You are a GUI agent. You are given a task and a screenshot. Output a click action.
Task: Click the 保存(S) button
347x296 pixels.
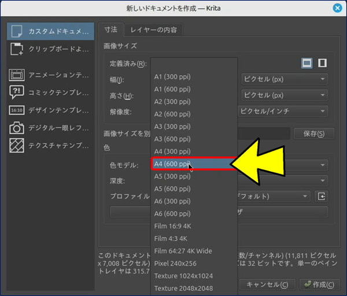313,134
